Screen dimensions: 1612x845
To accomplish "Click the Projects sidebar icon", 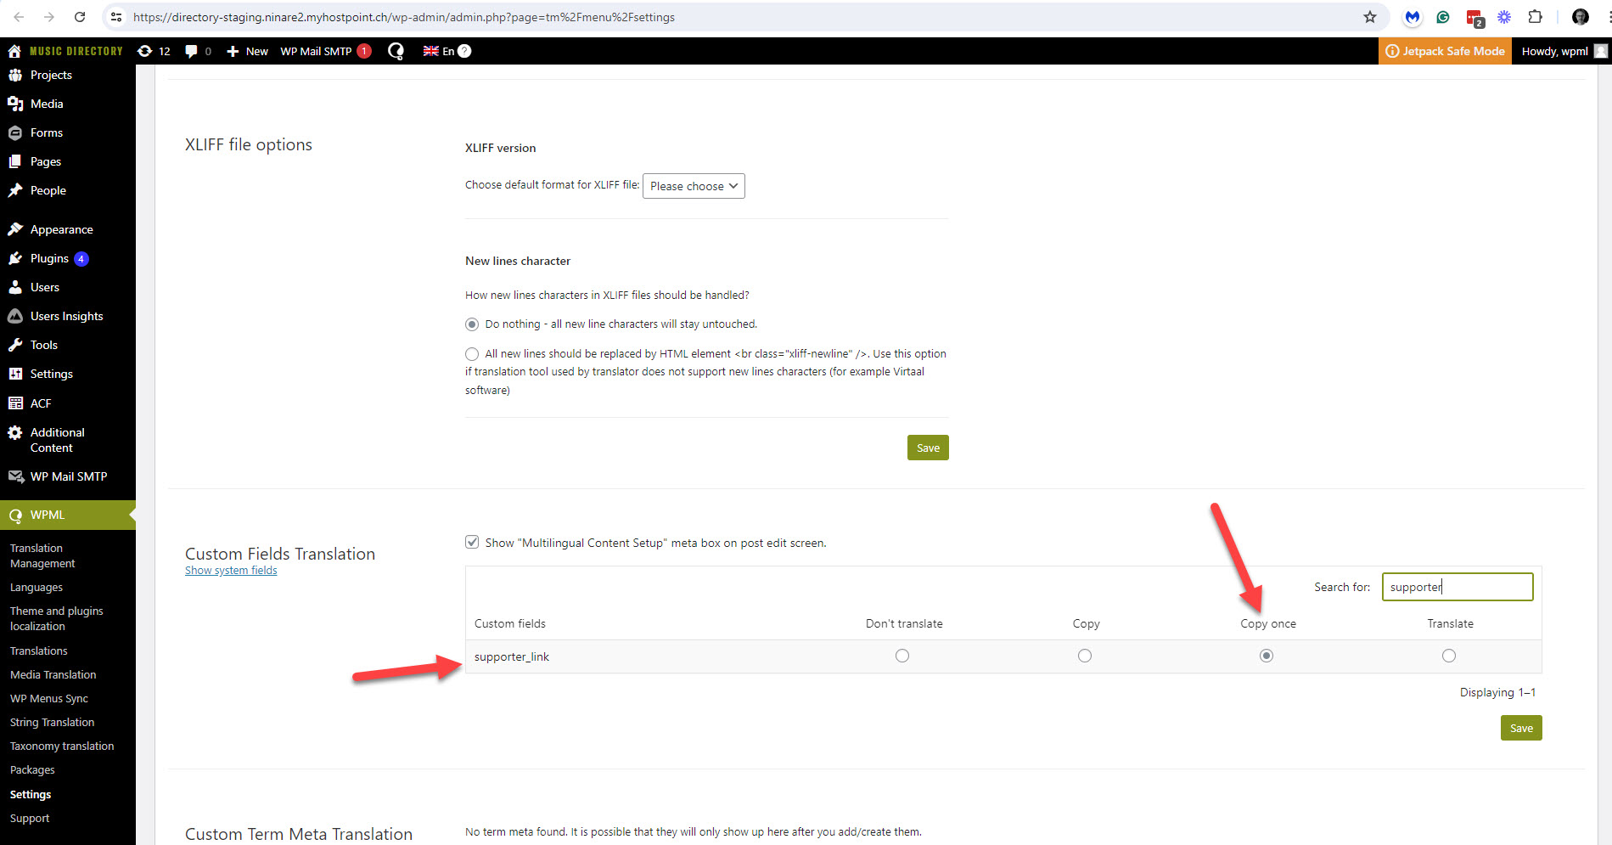I will [x=15, y=75].
